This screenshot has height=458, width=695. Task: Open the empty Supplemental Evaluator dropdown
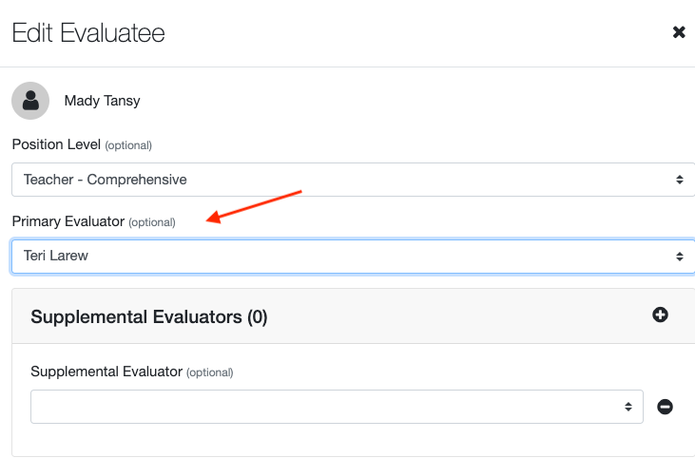pyautogui.click(x=323, y=407)
